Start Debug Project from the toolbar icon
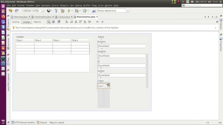 pyautogui.click(x=77, y=11)
